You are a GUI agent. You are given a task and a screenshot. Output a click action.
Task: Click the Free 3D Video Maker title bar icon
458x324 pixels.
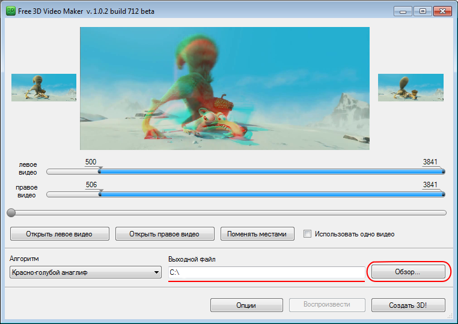pyautogui.click(x=11, y=11)
